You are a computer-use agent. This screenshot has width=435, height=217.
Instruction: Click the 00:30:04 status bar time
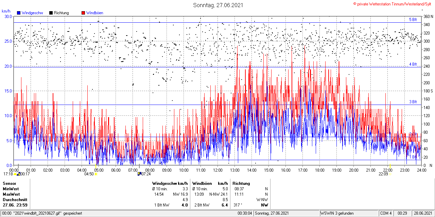coord(245,213)
